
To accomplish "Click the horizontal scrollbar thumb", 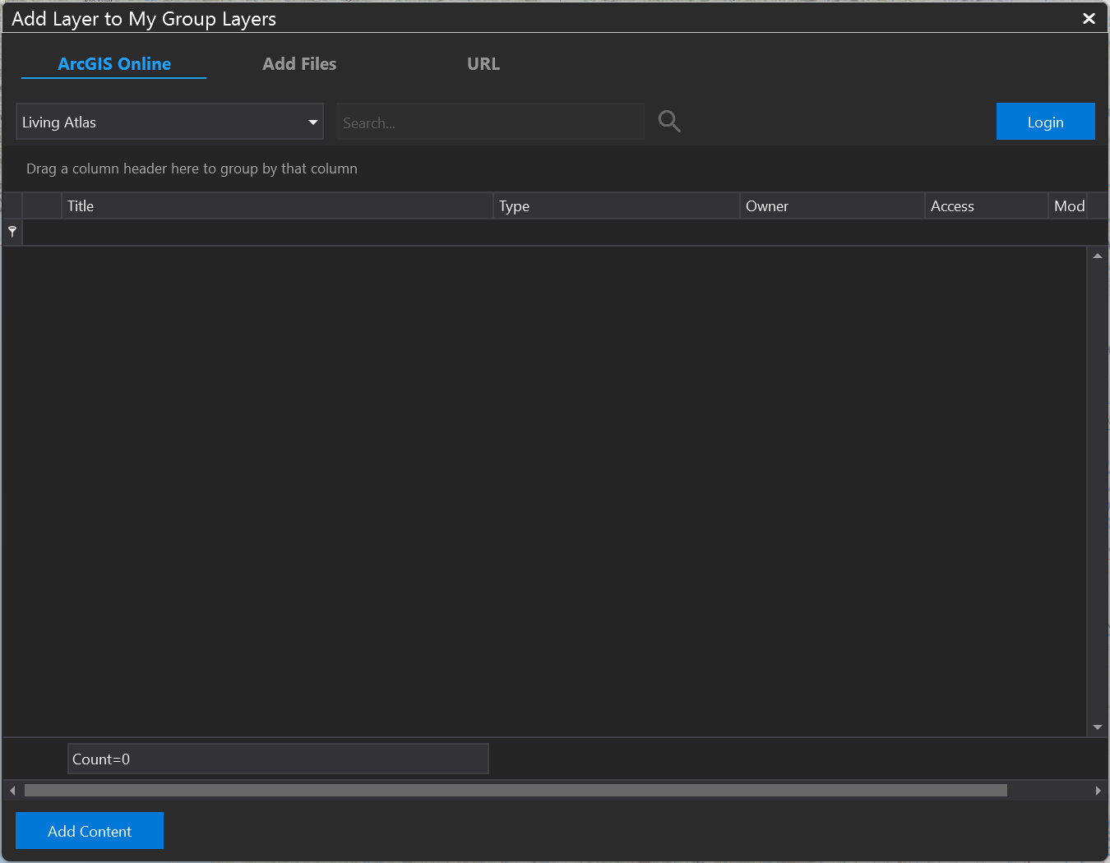I will [516, 791].
